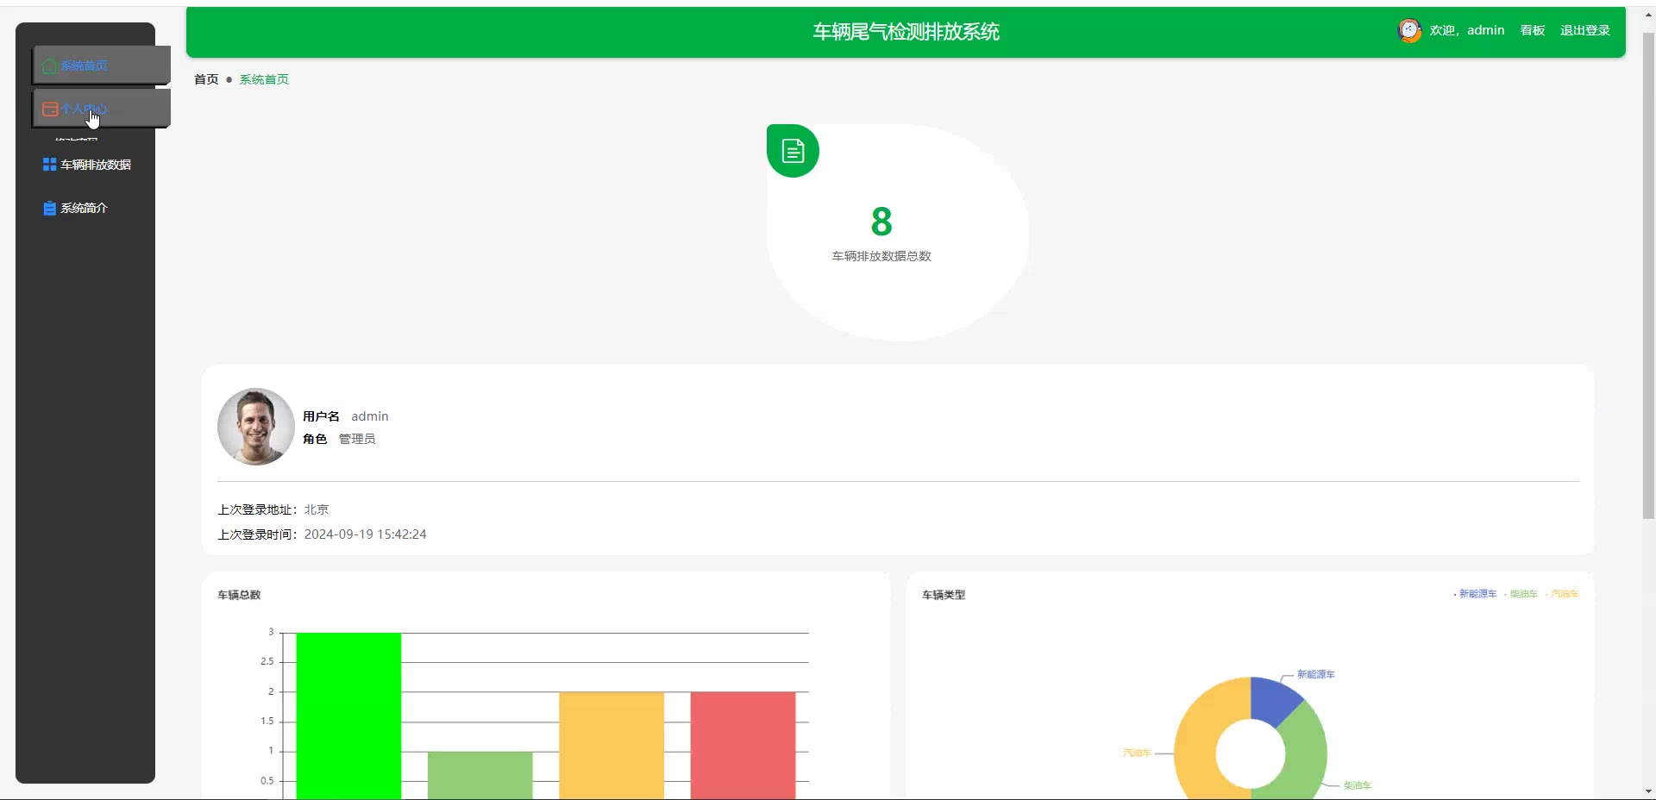This screenshot has height=800, width=1656.
Task: Click the page's vertical scrollbar thumb
Action: click(x=1648, y=276)
